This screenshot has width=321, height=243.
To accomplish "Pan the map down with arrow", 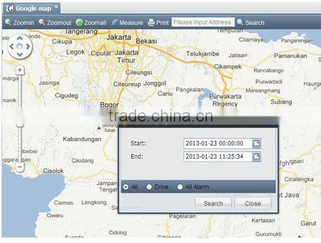I will pos(20,55).
